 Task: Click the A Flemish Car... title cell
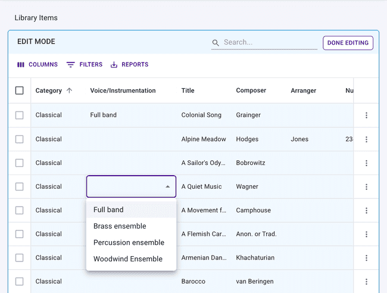[204, 234]
